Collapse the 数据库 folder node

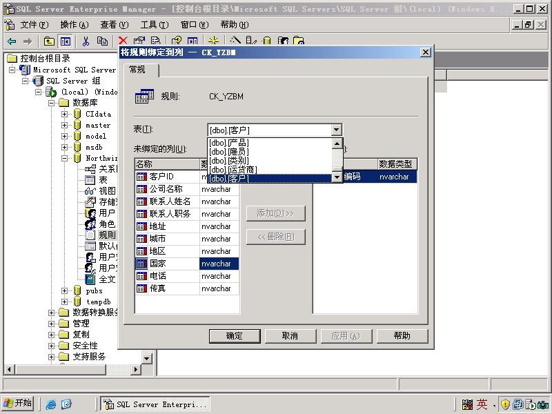[51, 103]
